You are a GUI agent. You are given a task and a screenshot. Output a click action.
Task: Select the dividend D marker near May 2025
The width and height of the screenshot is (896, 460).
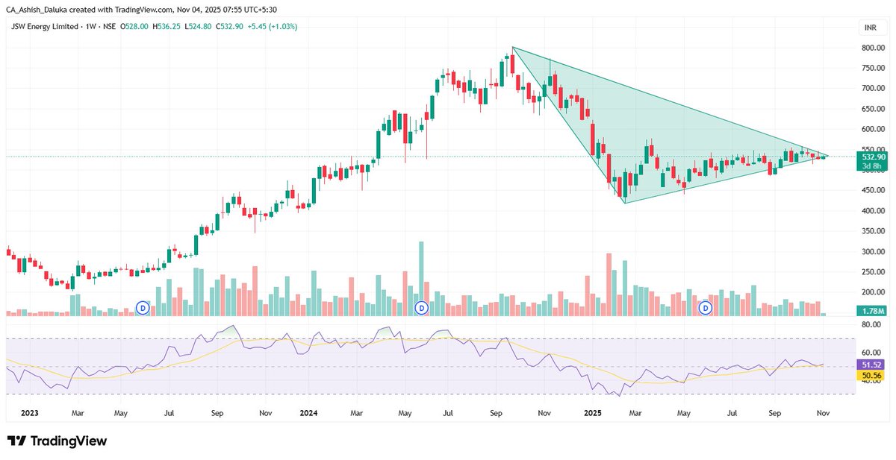point(704,306)
